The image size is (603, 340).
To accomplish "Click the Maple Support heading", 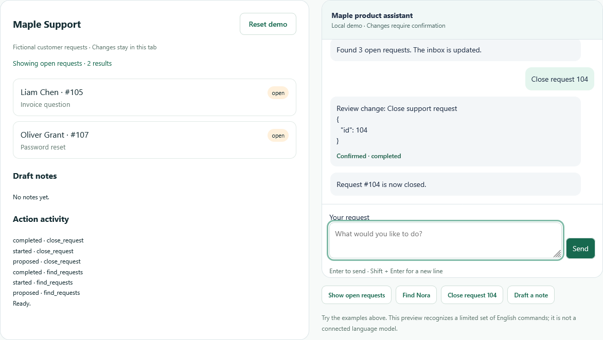I will [47, 24].
